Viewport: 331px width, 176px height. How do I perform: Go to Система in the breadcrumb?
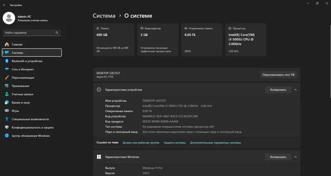(104, 16)
